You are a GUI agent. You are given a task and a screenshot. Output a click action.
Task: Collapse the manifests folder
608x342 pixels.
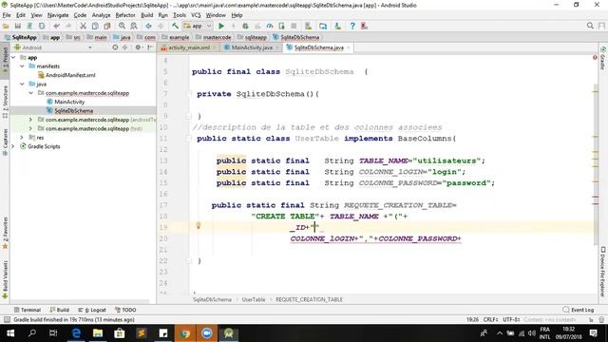tap(22, 66)
